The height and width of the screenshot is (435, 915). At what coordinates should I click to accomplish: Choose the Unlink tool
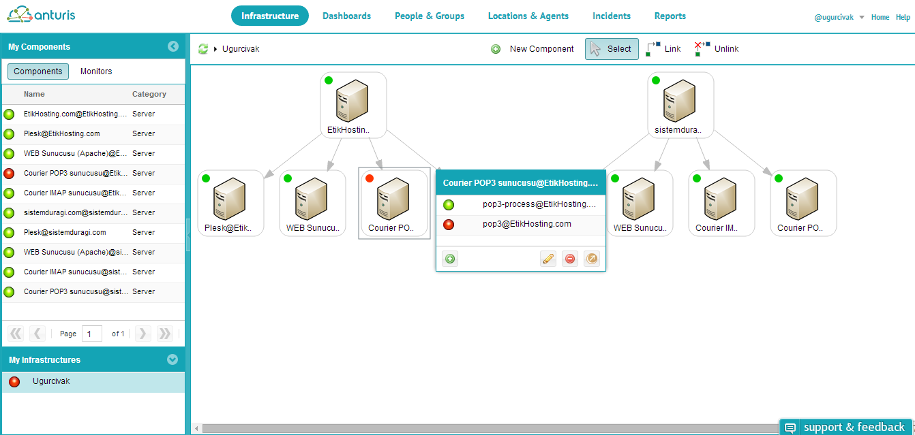[717, 49]
